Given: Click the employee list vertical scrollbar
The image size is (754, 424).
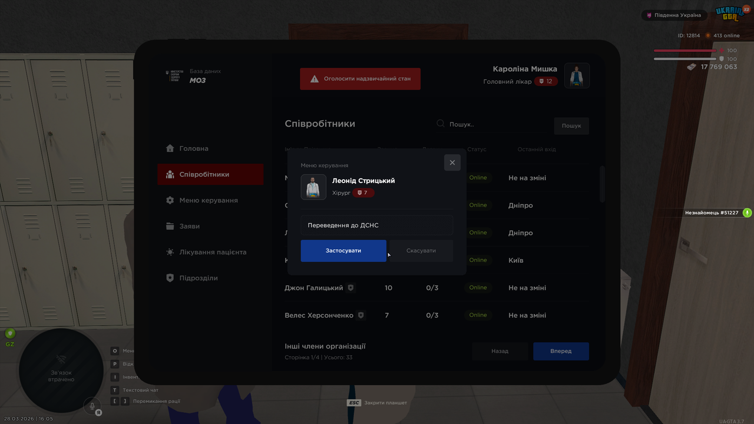Looking at the screenshot, I should tap(602, 184).
